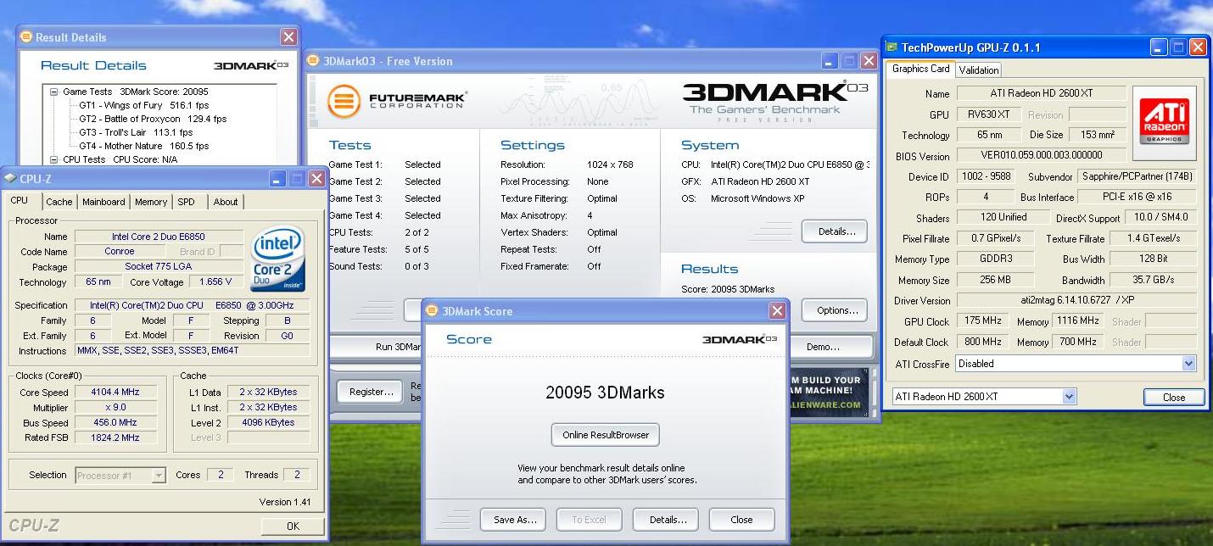The width and height of the screenshot is (1213, 546).
Task: Click the Intel Core 2 Duo logo in CPU-Z
Action: [278, 259]
